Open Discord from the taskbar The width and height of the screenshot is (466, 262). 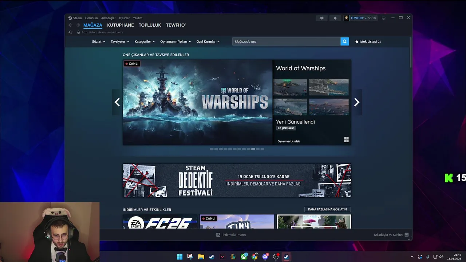[x=265, y=257]
